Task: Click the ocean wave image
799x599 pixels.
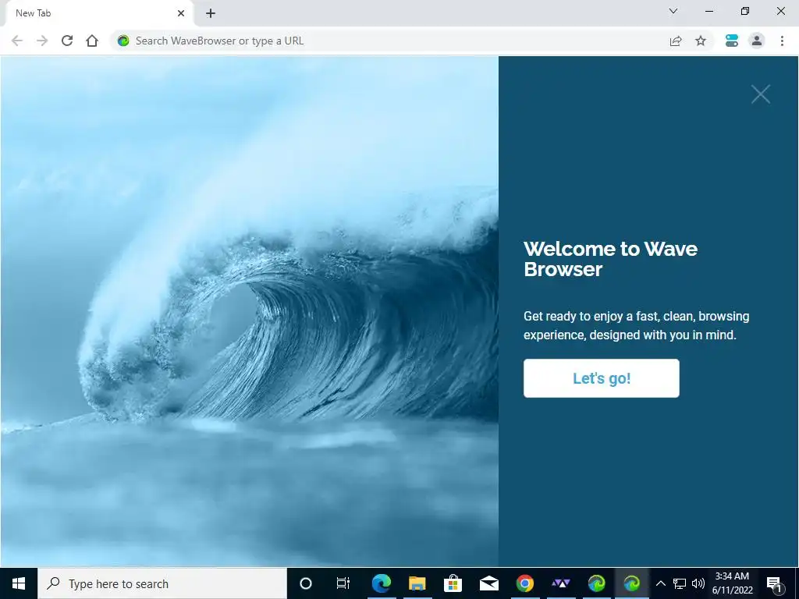Action: point(250,310)
